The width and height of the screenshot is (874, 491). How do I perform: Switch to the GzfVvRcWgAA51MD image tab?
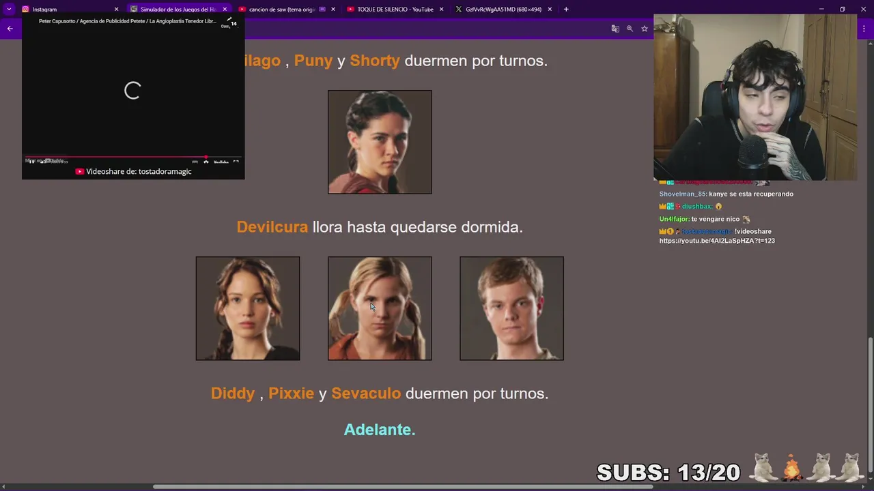tap(503, 10)
